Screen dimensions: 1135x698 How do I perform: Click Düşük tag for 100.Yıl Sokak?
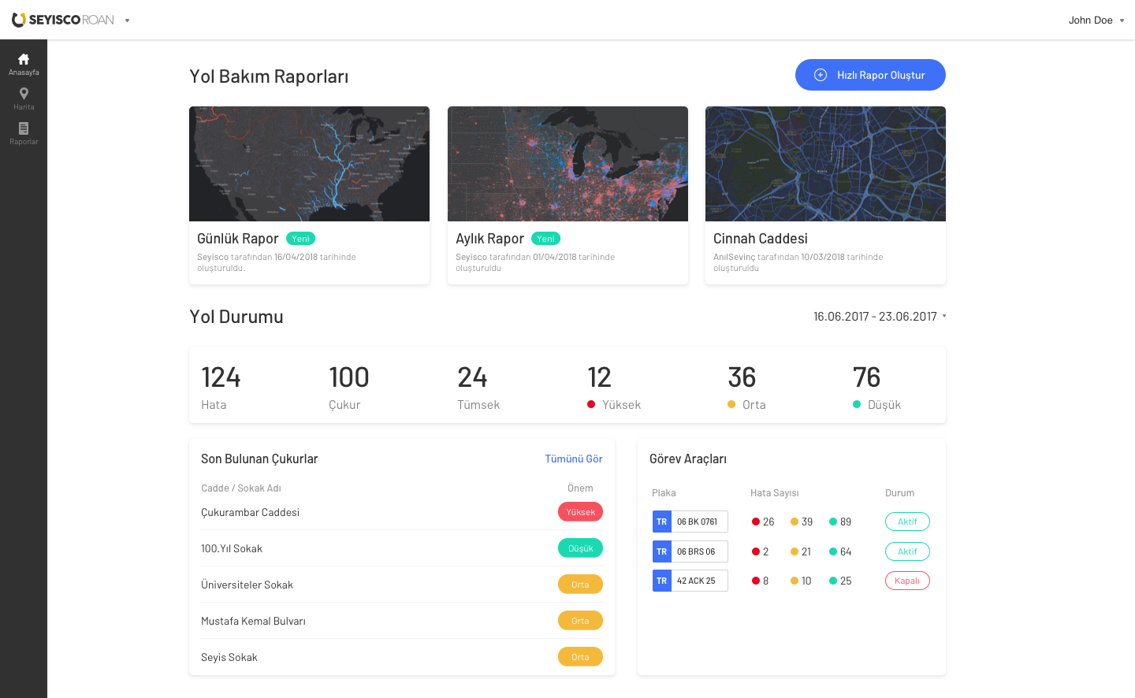580,548
